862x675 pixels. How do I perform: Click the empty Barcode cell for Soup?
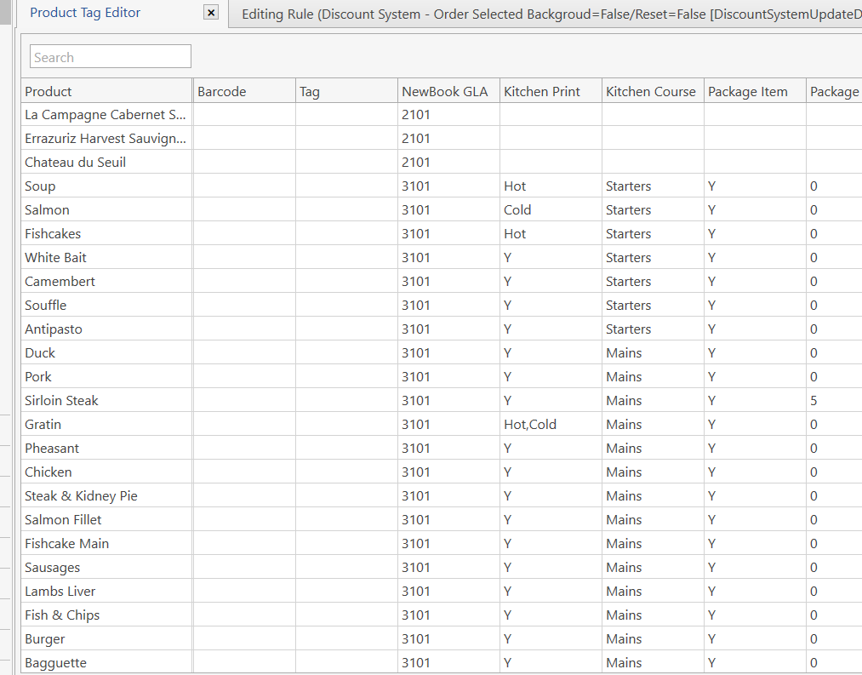[244, 186]
